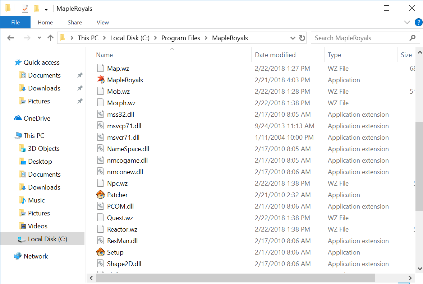This screenshot has width=423, height=284.
Task: Sort files by Date modified column
Action: coord(275,55)
